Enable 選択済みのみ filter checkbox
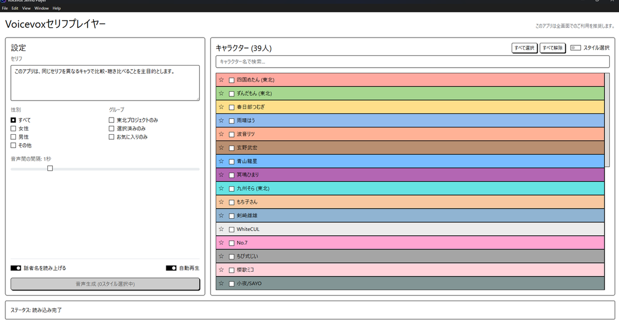 point(111,128)
